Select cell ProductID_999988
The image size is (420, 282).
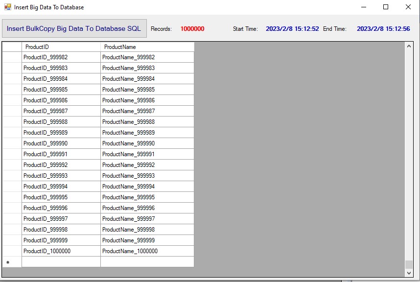(61, 122)
